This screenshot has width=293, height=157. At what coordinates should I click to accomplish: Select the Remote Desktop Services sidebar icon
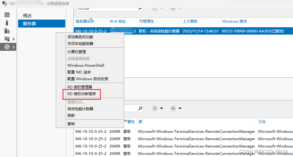click(x=7, y=47)
